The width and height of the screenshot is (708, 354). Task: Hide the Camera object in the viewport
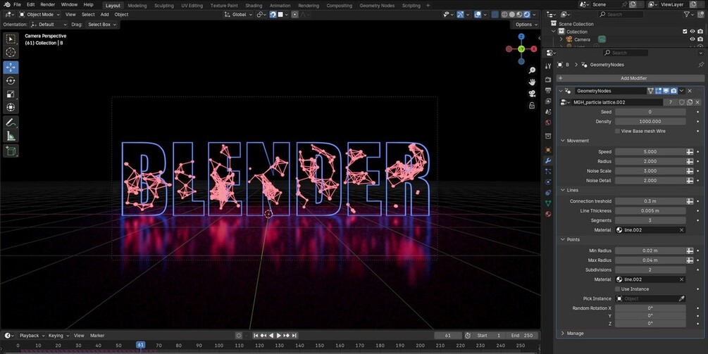click(x=693, y=39)
